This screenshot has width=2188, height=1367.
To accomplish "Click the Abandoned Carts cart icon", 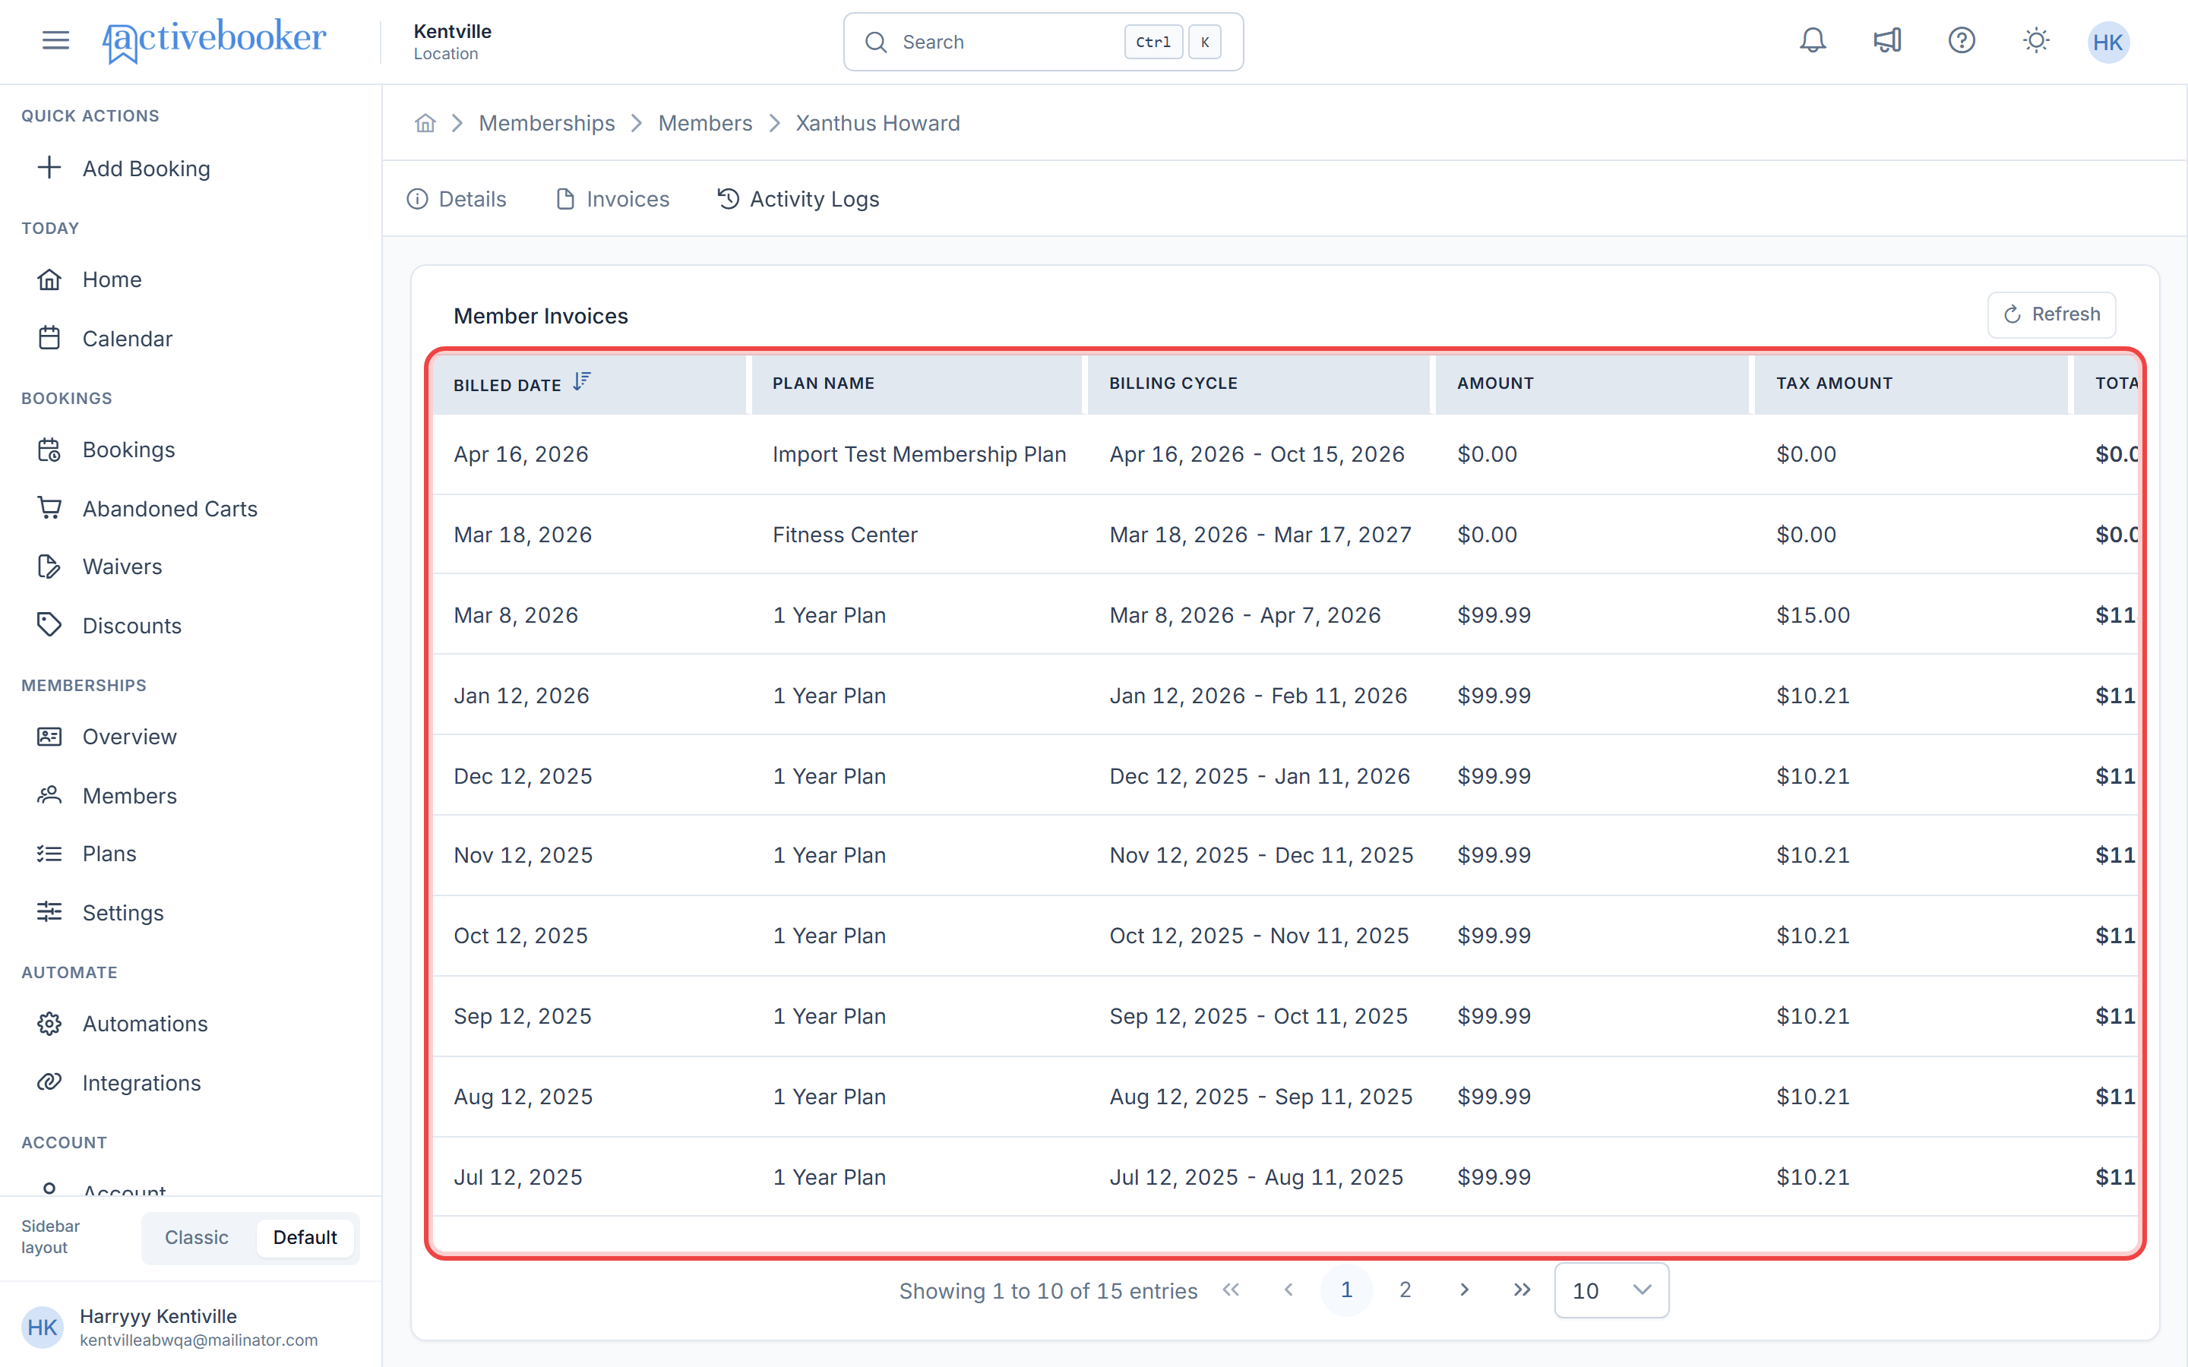I will (x=49, y=507).
